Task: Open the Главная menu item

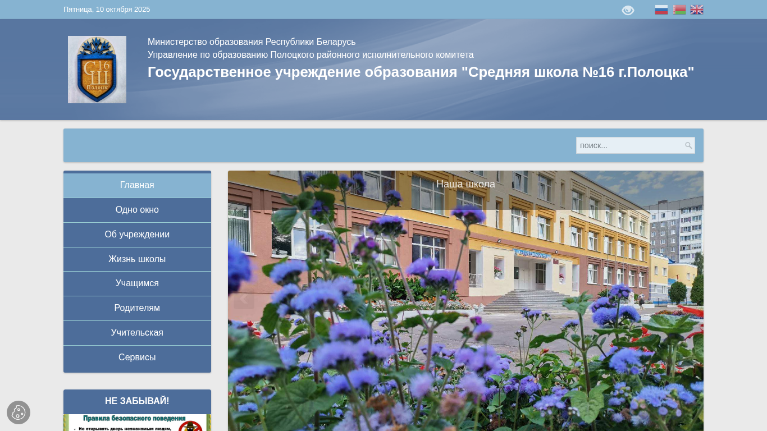Action: tap(137, 185)
